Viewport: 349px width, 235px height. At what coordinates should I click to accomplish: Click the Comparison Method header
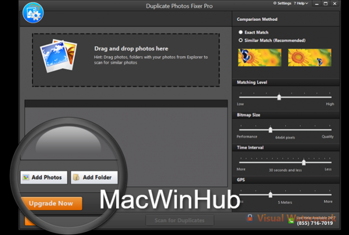pyautogui.click(x=257, y=19)
